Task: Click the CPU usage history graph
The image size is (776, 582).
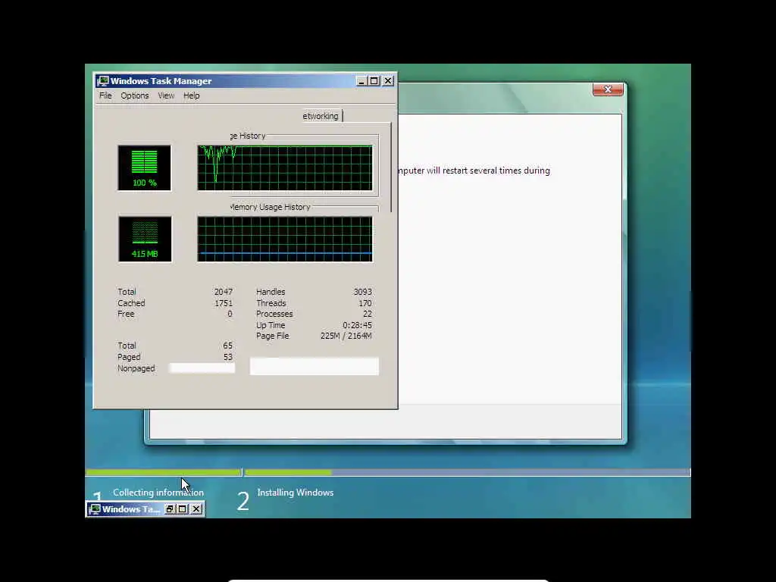Action: [285, 168]
